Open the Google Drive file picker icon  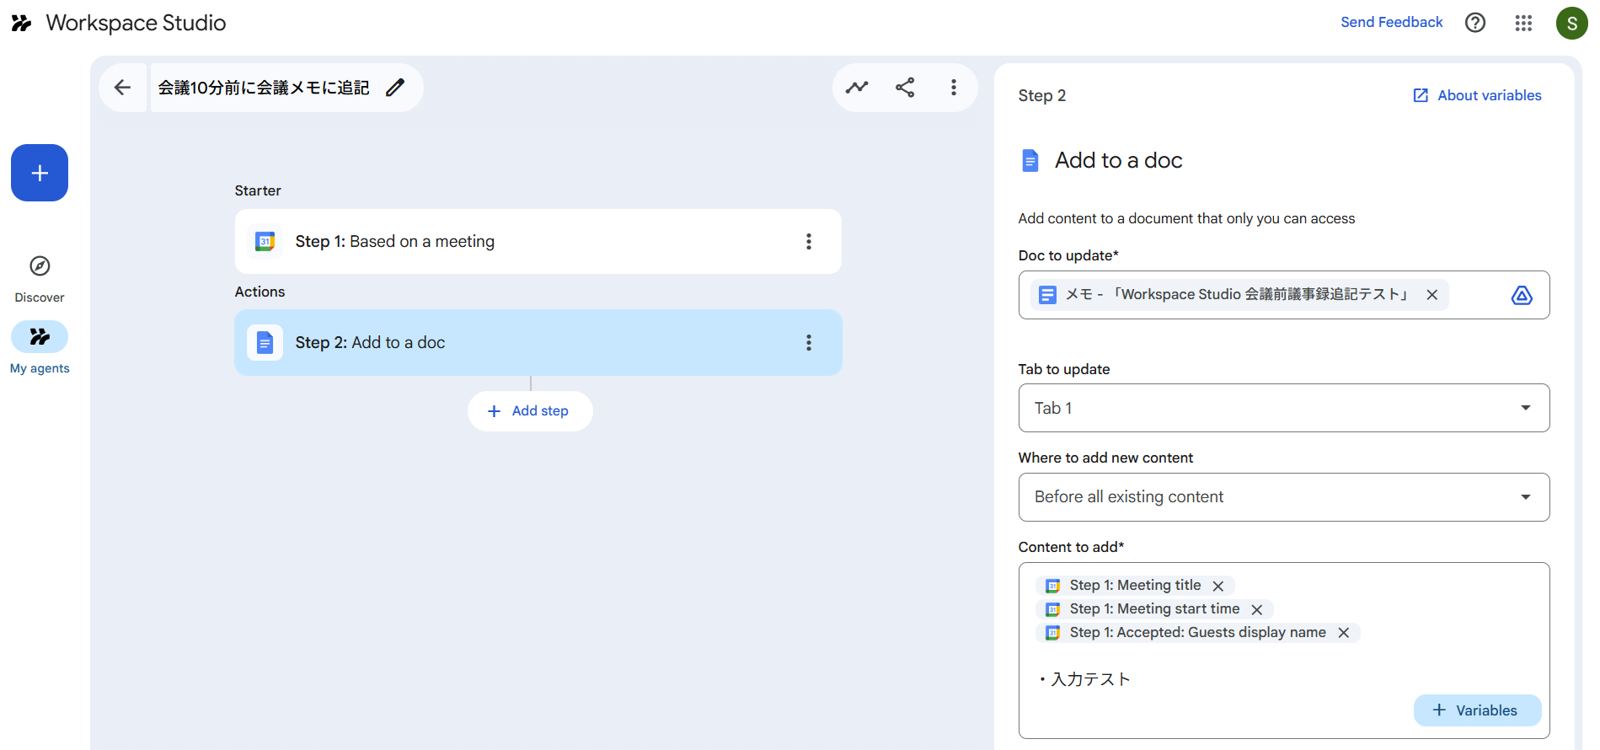(1521, 295)
